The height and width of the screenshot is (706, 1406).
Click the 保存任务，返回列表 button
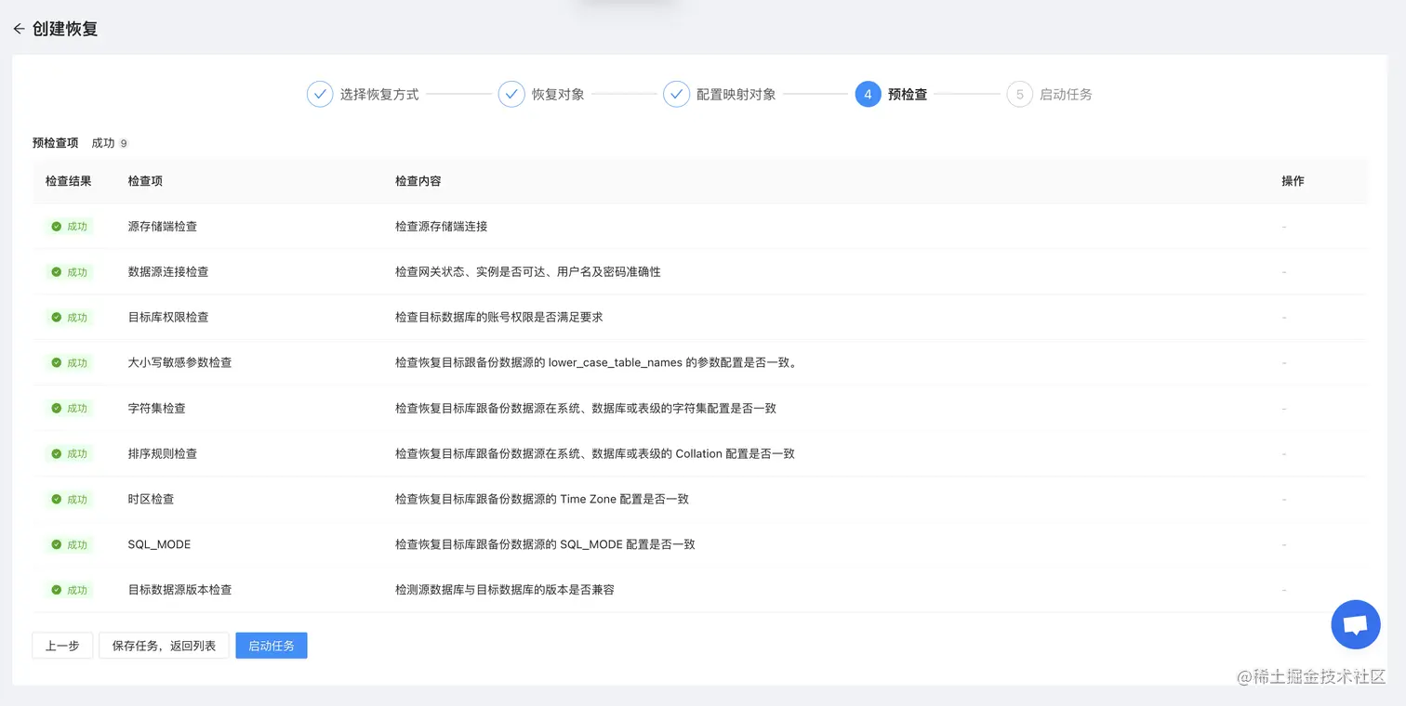click(164, 645)
